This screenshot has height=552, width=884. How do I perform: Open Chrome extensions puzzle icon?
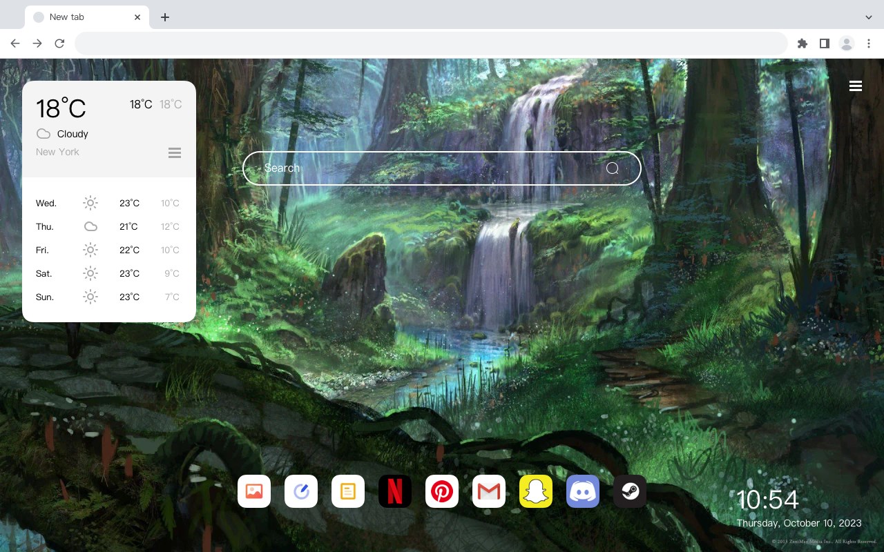[802, 43]
